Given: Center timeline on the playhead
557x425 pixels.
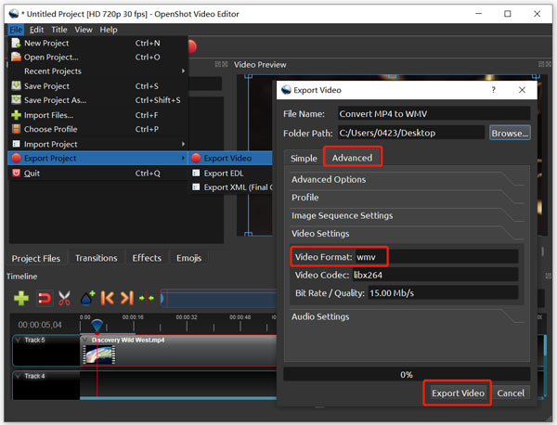Looking at the screenshot, I should click(x=147, y=298).
